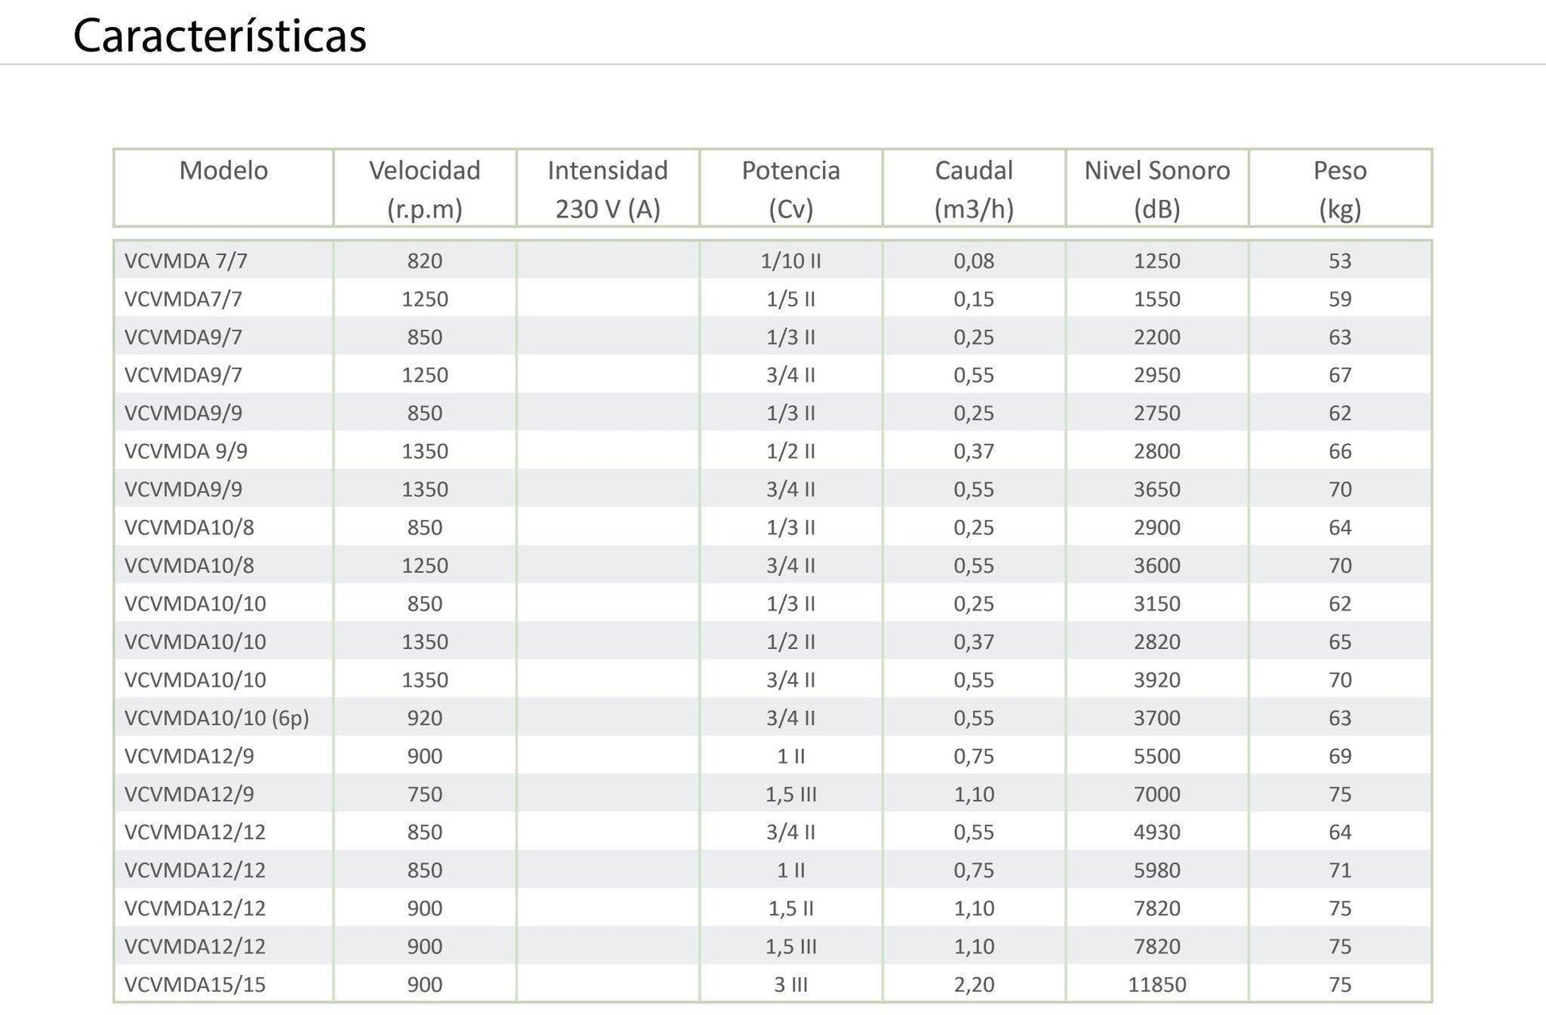
Task: Click the 11850 sound level value
Action: click(1158, 985)
